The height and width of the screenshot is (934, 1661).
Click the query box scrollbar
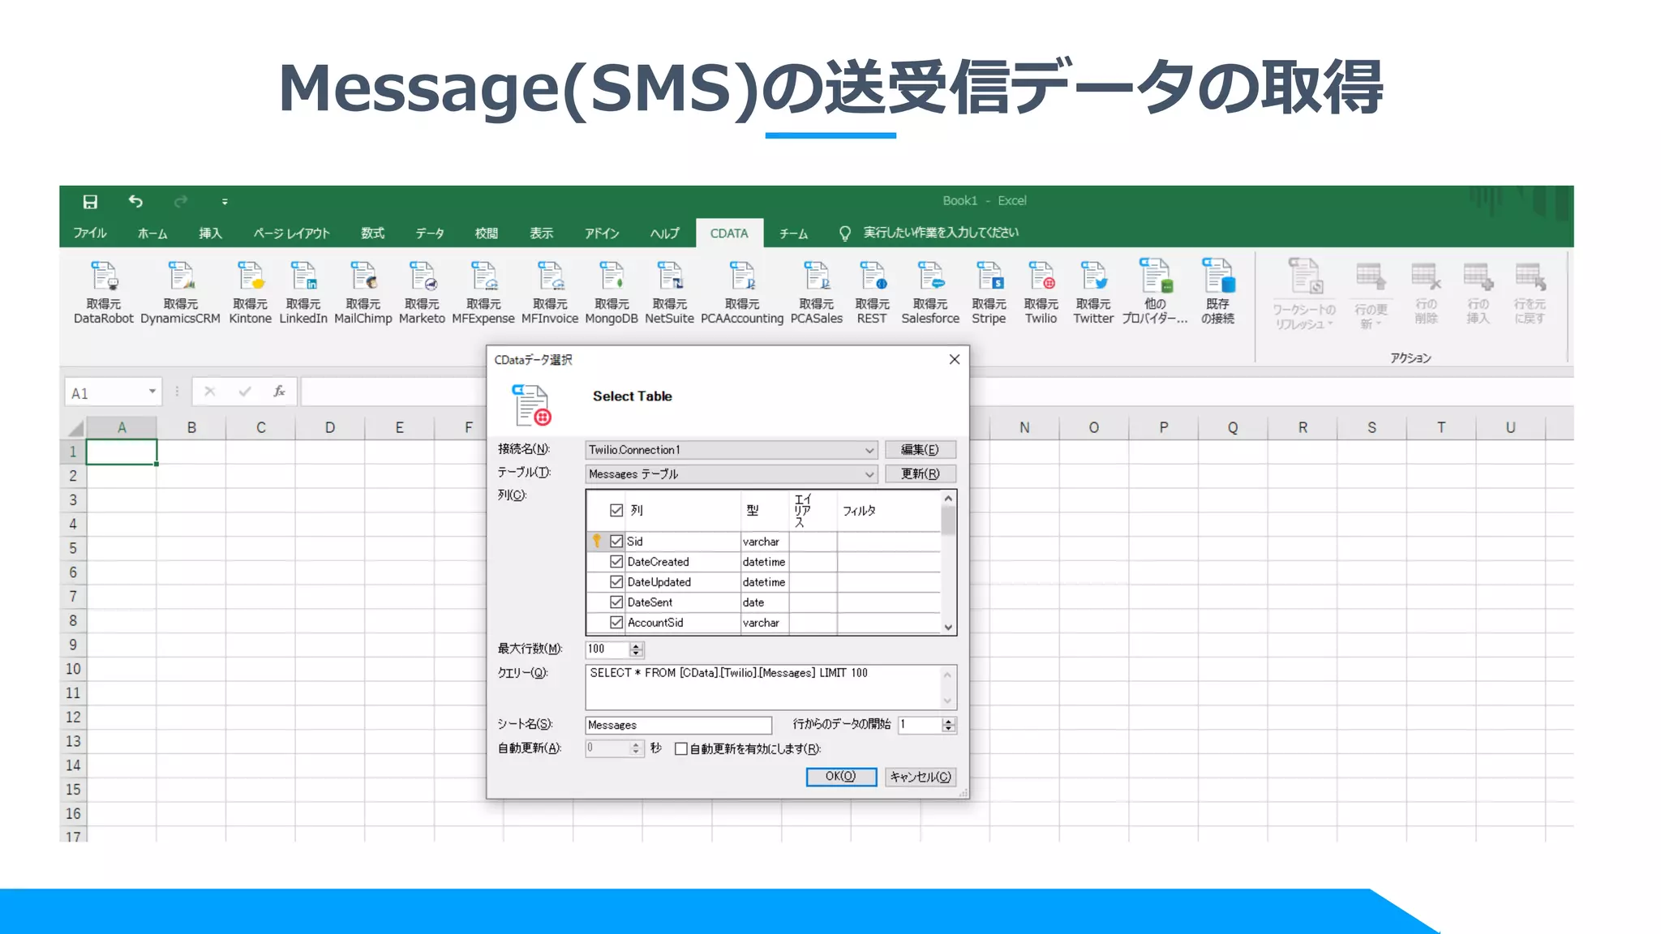(x=947, y=688)
